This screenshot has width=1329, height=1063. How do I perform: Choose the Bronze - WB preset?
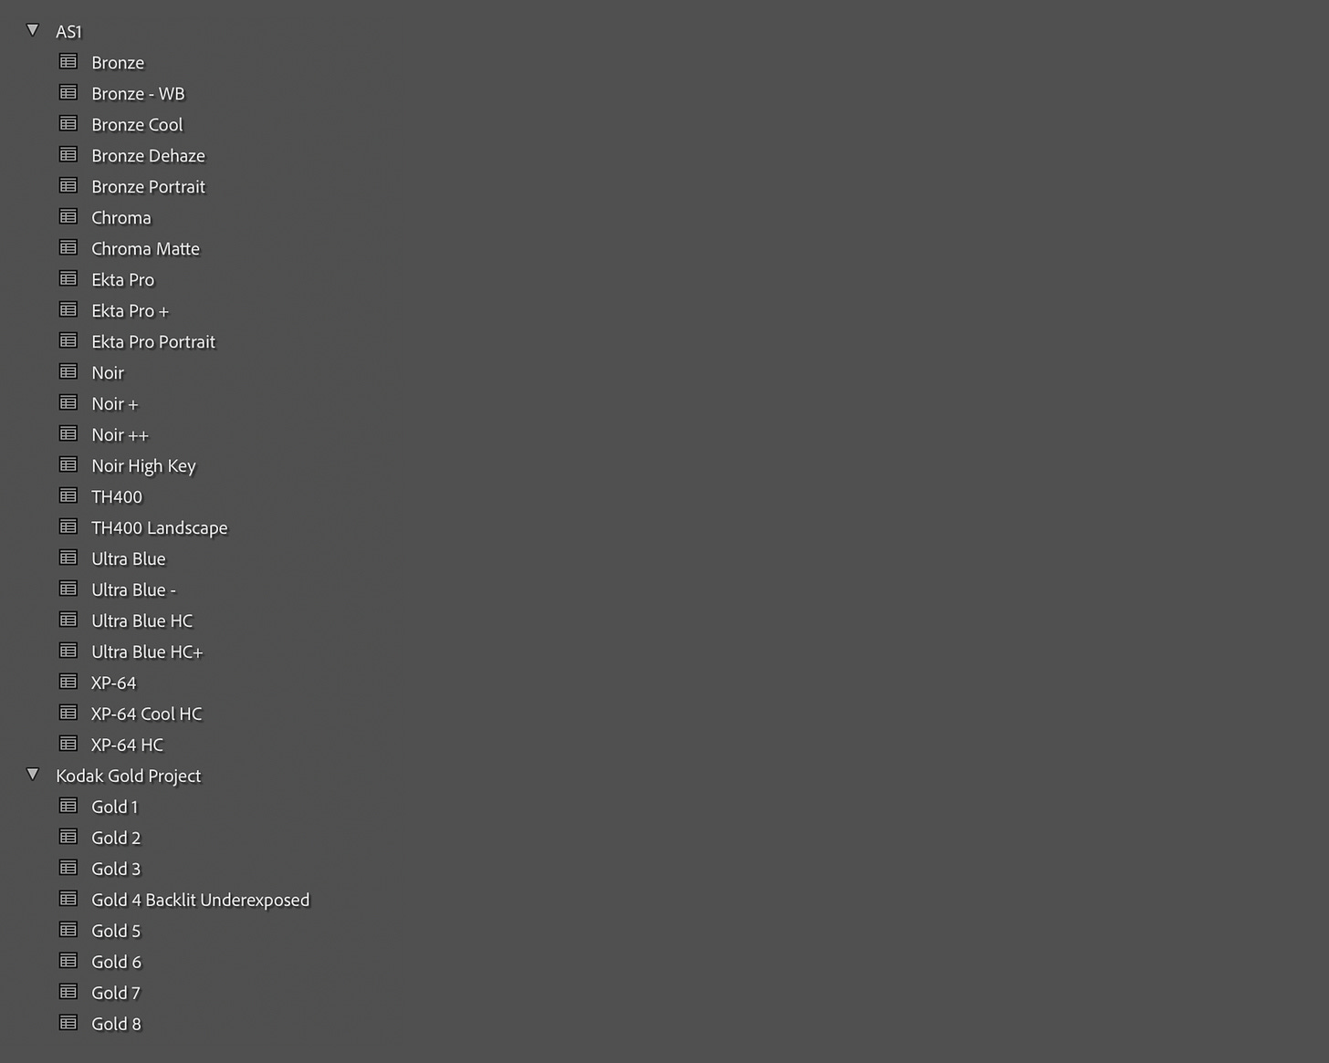[138, 94]
